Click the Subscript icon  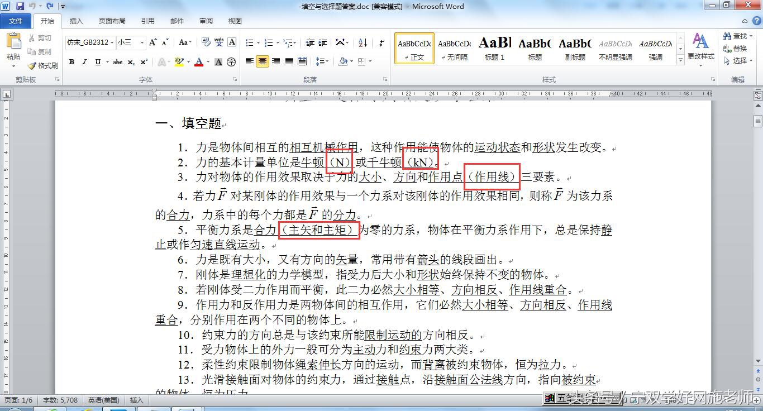pos(131,62)
